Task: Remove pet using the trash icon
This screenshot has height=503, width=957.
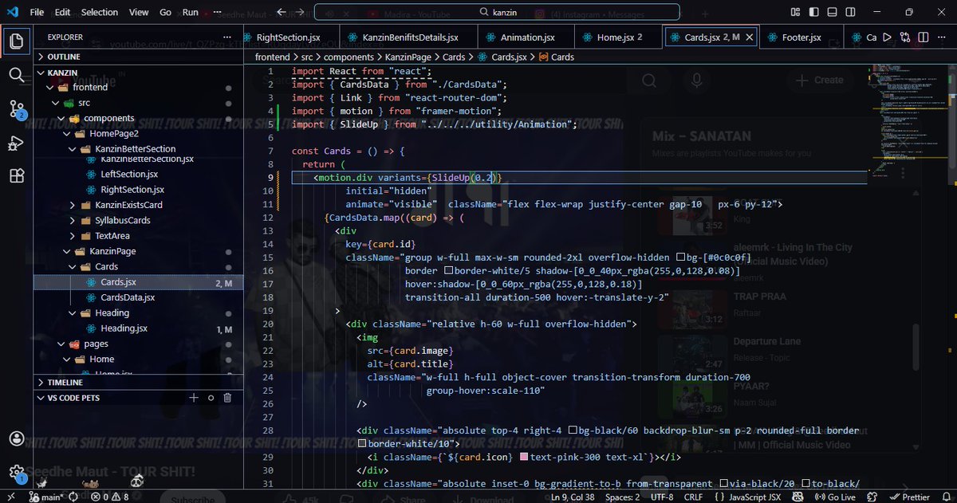Action: 227,397
